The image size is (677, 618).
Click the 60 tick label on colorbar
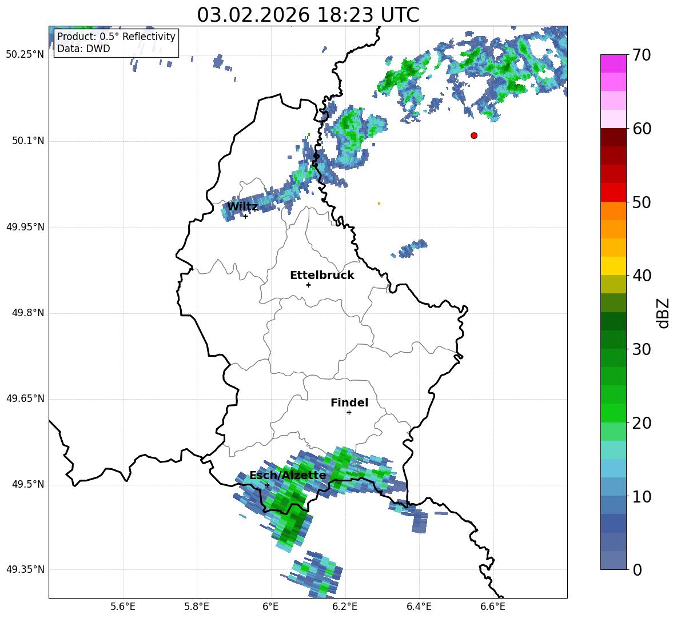click(642, 129)
